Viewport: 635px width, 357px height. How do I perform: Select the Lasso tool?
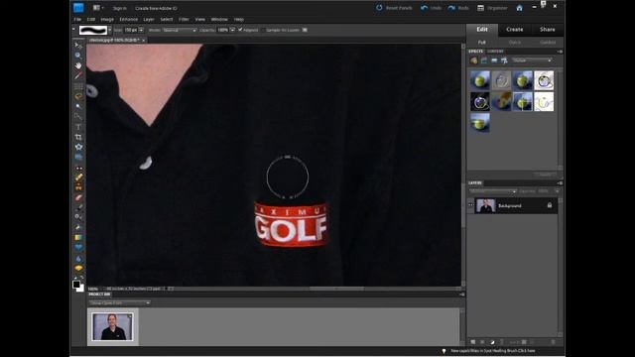(x=78, y=96)
